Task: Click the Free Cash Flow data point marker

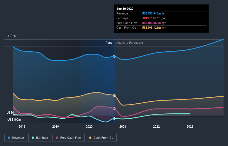Action: click(114, 108)
